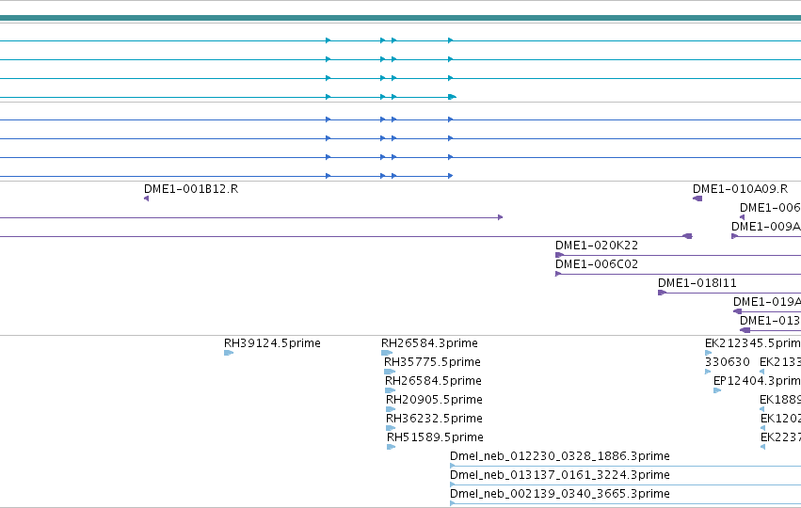Click the arrow glyph under DME1-001B12.R
The image size is (801, 508).
click(x=147, y=198)
